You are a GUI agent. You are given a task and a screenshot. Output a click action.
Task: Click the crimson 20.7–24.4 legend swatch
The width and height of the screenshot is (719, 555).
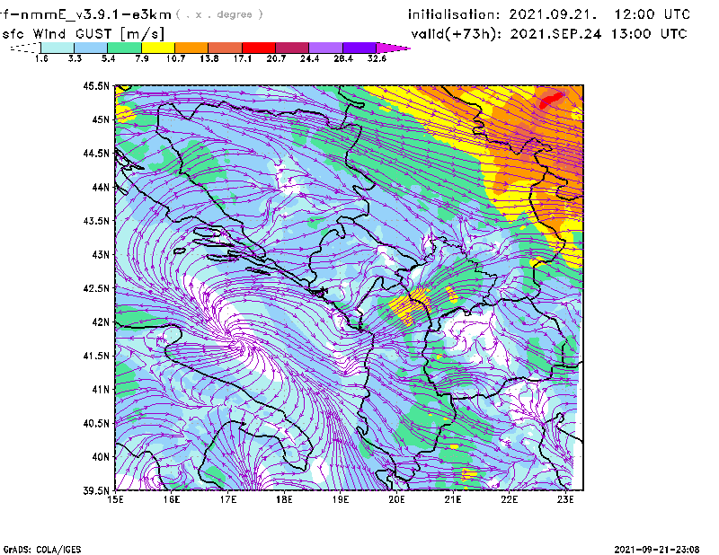coord(292,48)
